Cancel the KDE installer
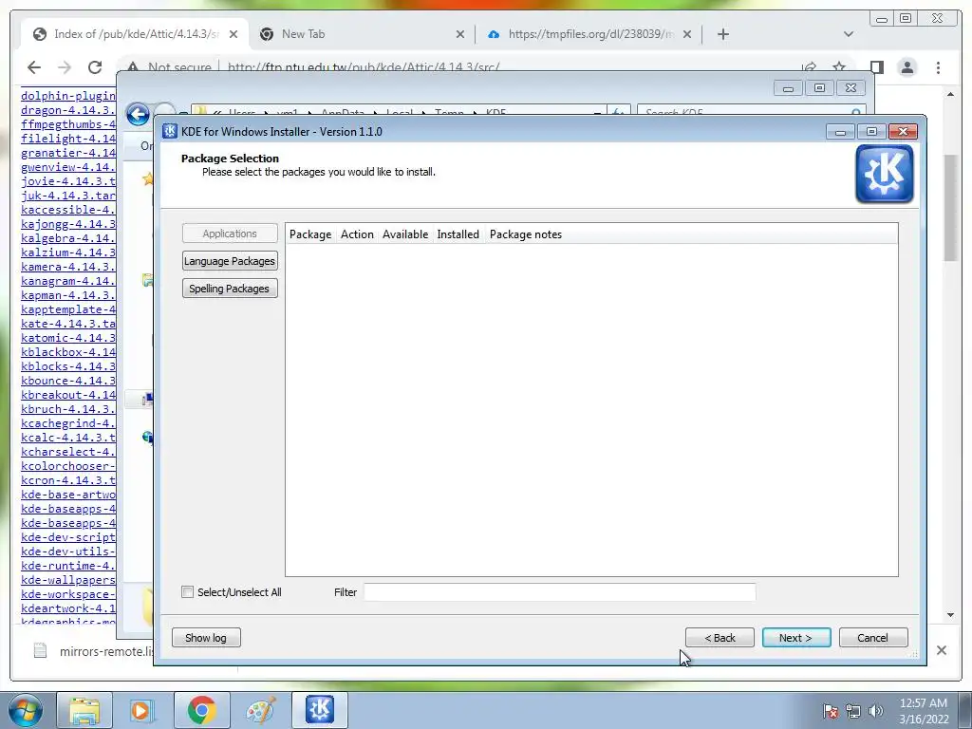The height and width of the screenshot is (729, 972). [873, 638]
